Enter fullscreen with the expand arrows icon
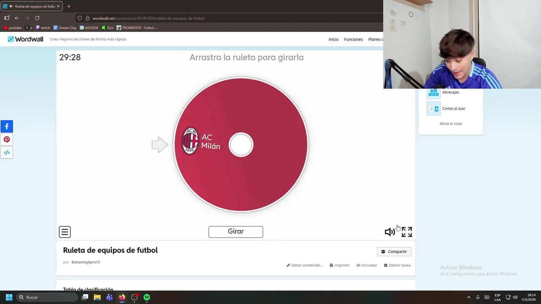This screenshot has height=304, width=541. 407,232
